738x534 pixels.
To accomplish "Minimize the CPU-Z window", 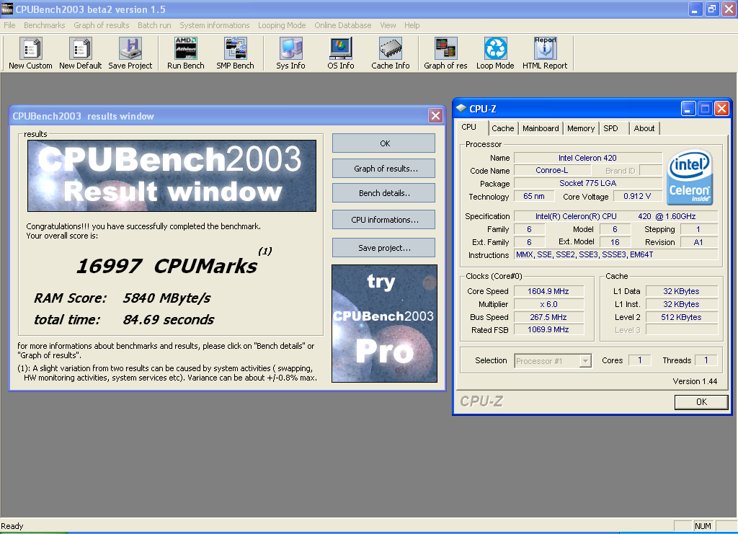I will [x=688, y=109].
